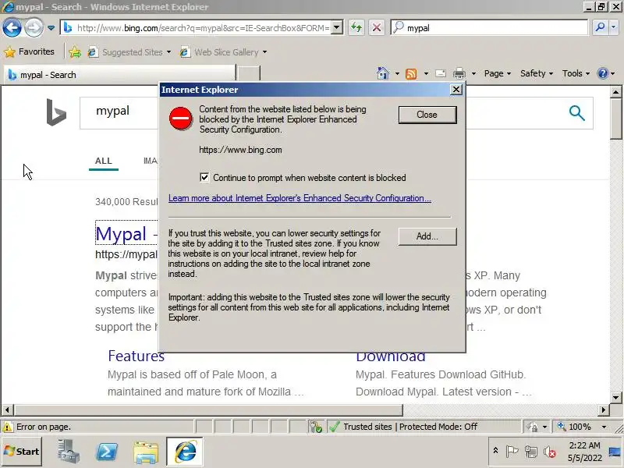Click the Add... button
The image size is (624, 468).
click(427, 236)
